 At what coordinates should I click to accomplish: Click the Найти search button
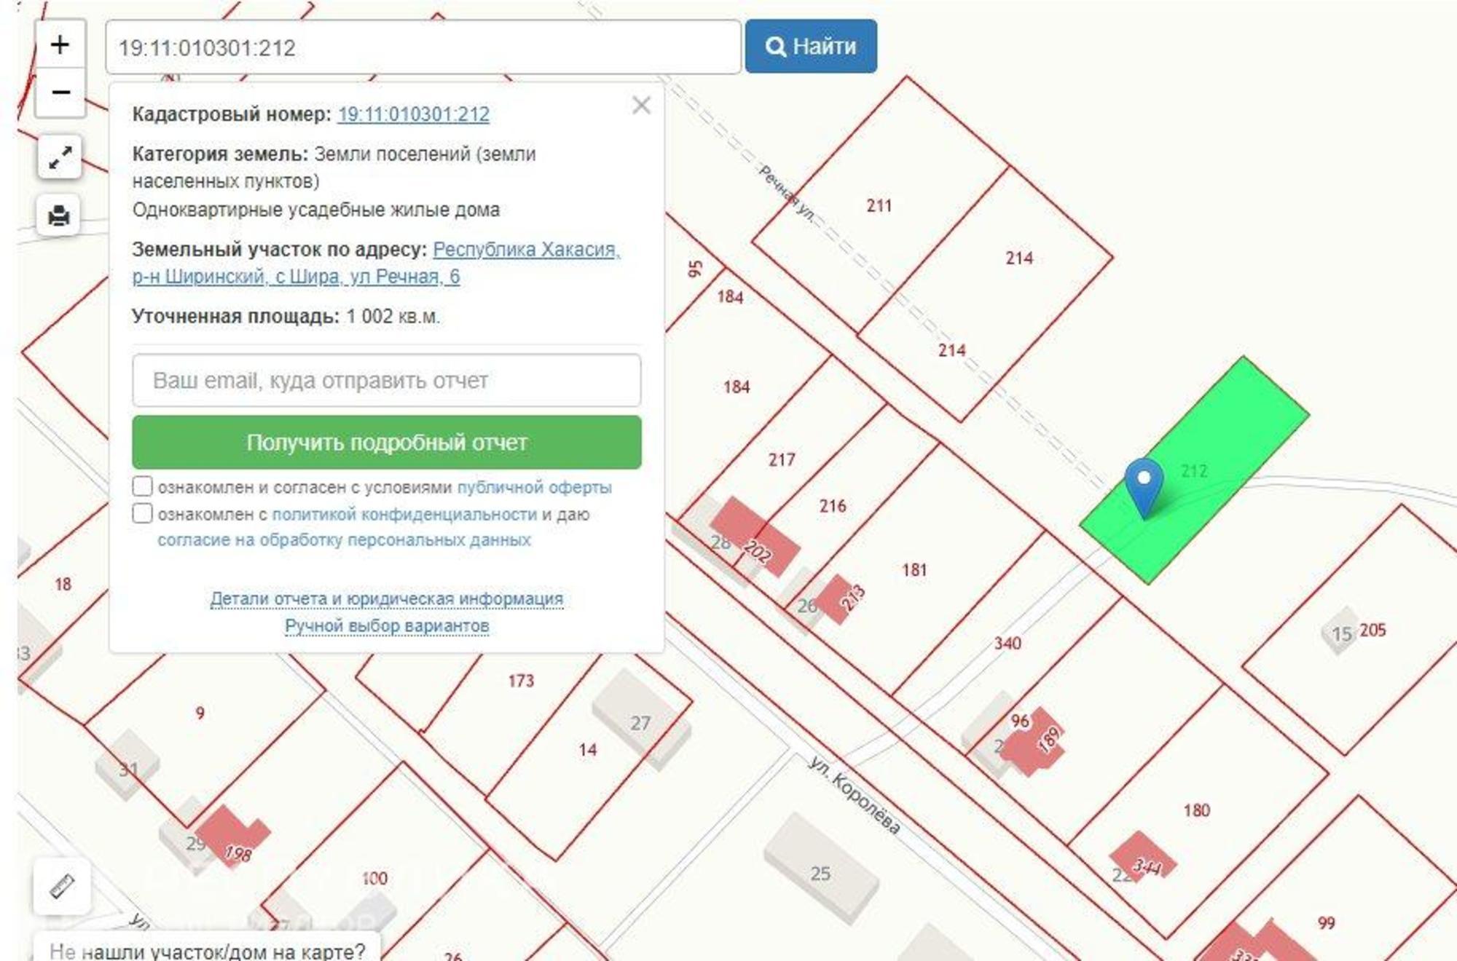coord(811,47)
